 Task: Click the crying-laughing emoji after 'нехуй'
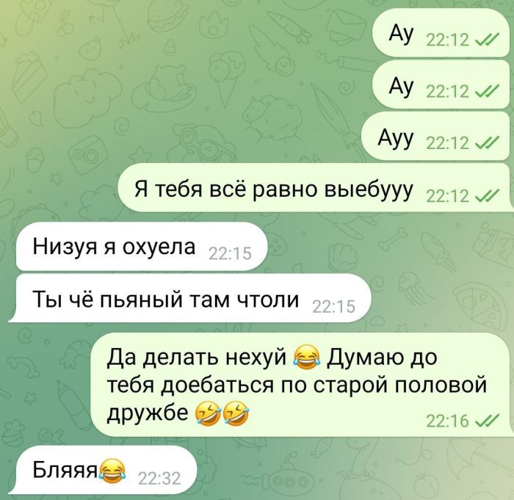coord(307,358)
